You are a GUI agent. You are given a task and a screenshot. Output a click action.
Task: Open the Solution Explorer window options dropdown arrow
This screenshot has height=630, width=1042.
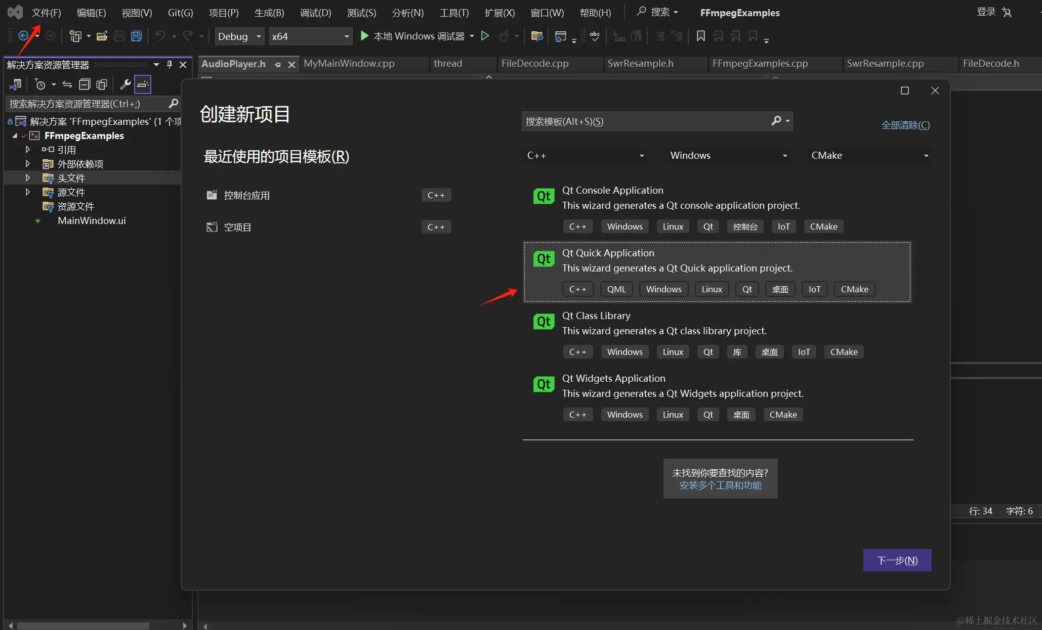(x=156, y=65)
